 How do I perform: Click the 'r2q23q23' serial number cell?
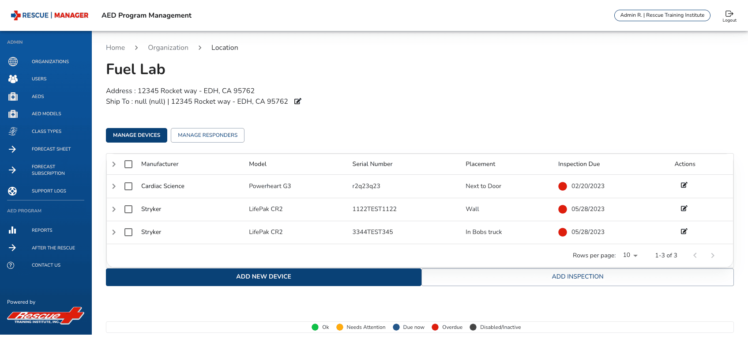coord(366,186)
